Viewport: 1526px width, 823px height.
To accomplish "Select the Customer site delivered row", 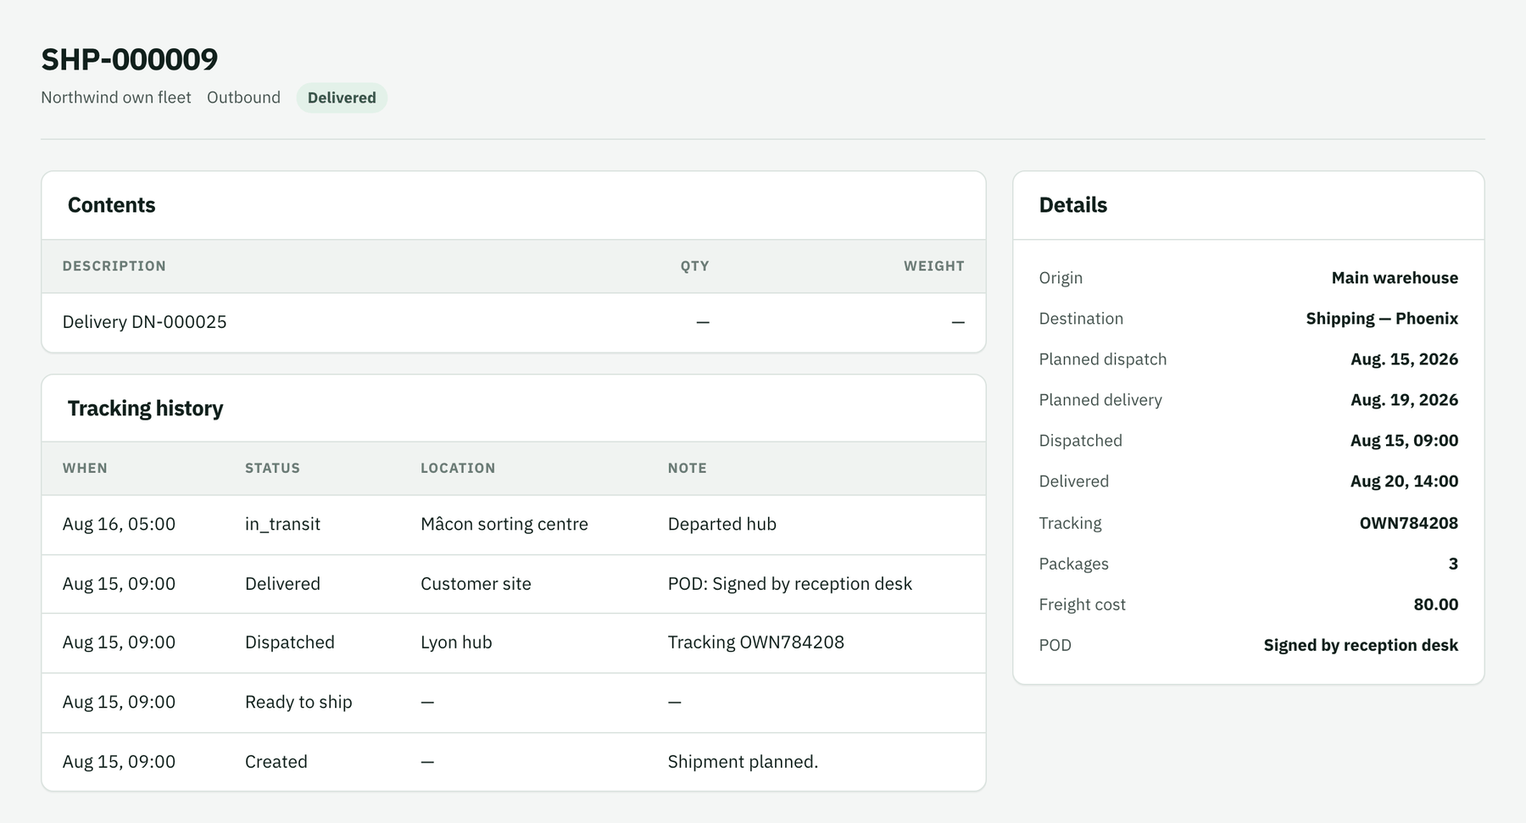I will 514,584.
